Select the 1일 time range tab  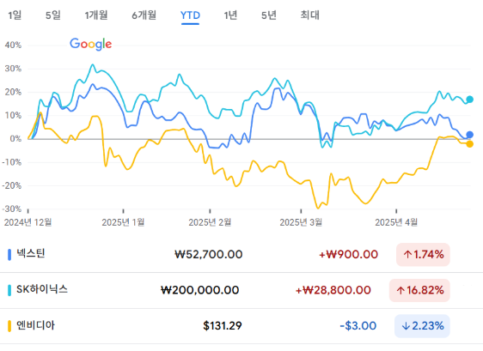click(x=15, y=15)
